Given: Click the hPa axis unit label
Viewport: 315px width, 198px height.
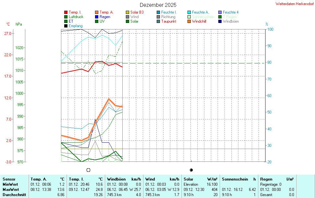Looking at the screenshot, I should [19, 24].
